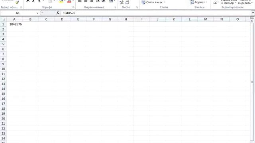Select row 24 header

3,139
